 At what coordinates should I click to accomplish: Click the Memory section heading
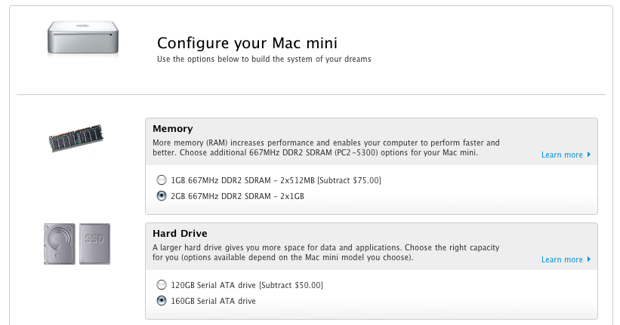(x=173, y=129)
